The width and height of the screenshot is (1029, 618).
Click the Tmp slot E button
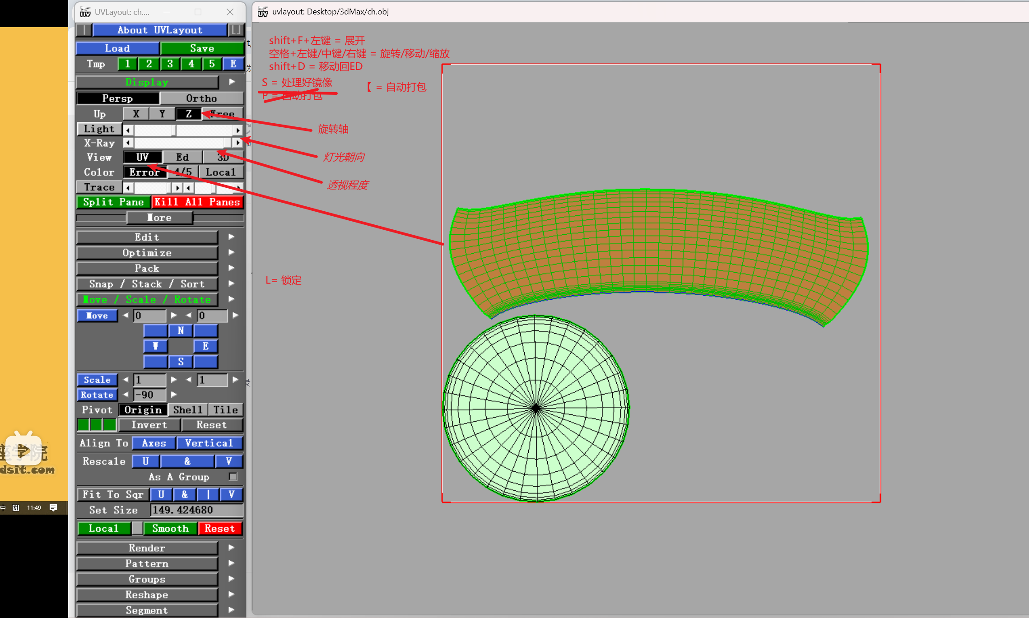pyautogui.click(x=233, y=64)
